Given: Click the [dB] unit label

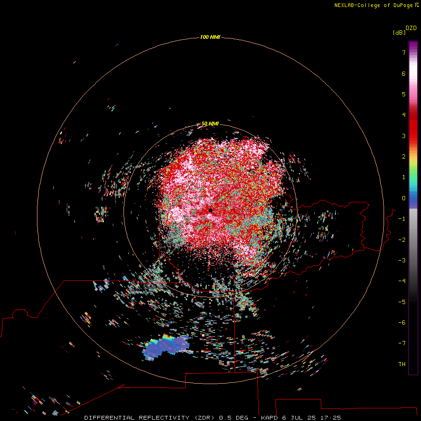Looking at the screenshot, I should click(x=399, y=32).
